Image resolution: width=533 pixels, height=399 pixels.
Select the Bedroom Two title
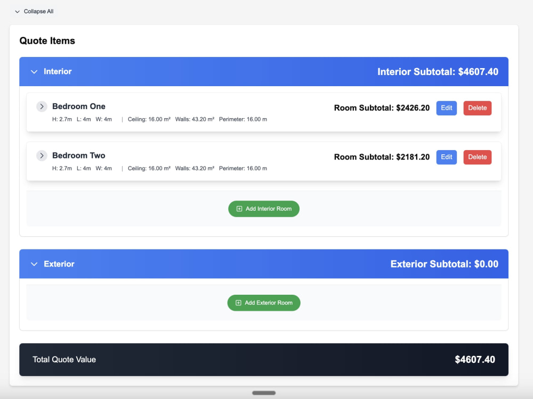click(x=79, y=155)
